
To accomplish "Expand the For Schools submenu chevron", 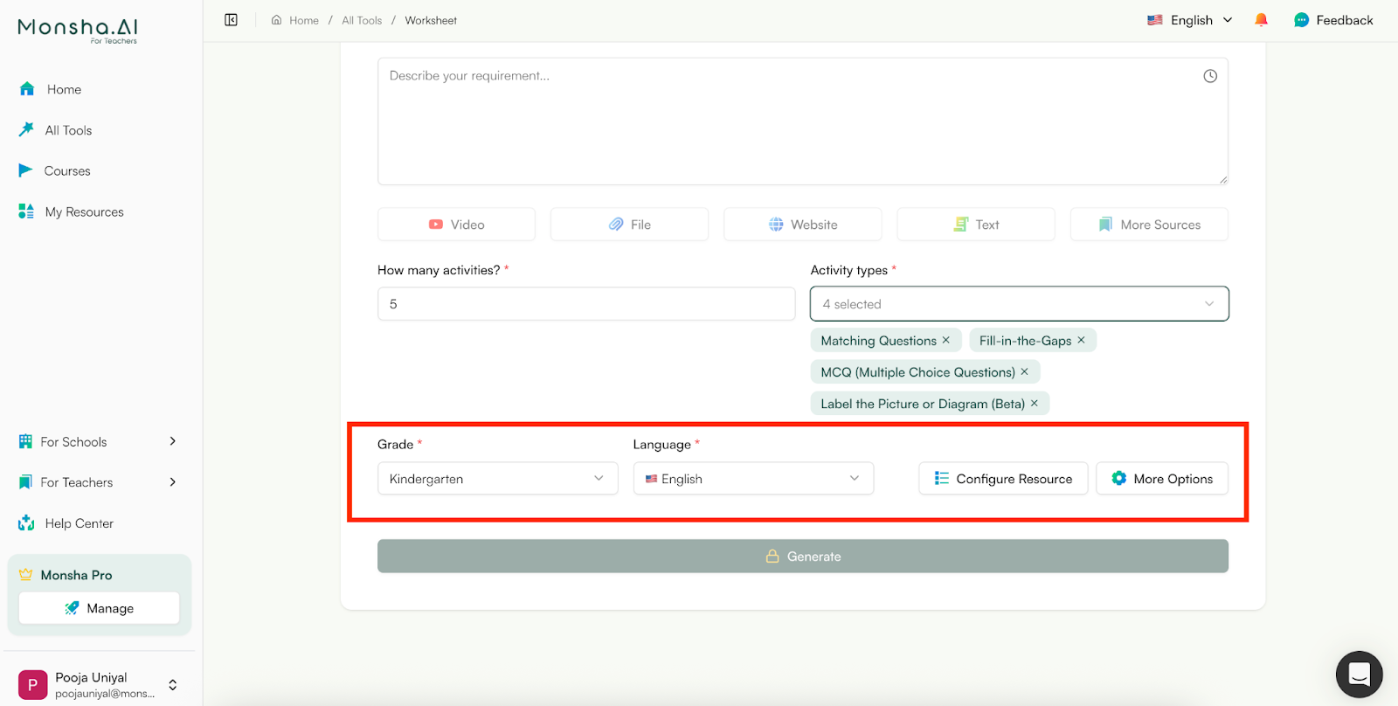I will pos(173,441).
